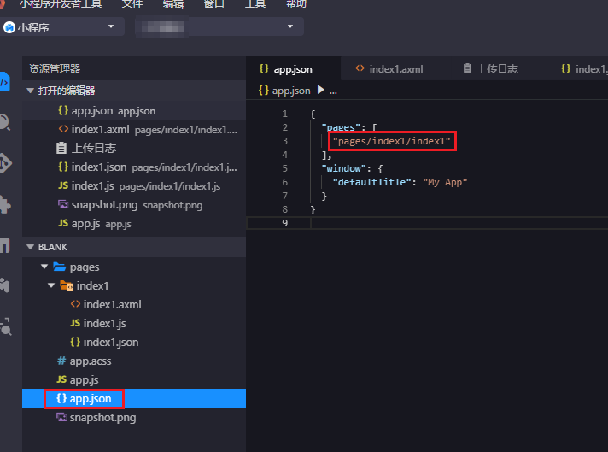Click the 资源管理器 panel title
This screenshot has width=608, height=452.
[55, 69]
